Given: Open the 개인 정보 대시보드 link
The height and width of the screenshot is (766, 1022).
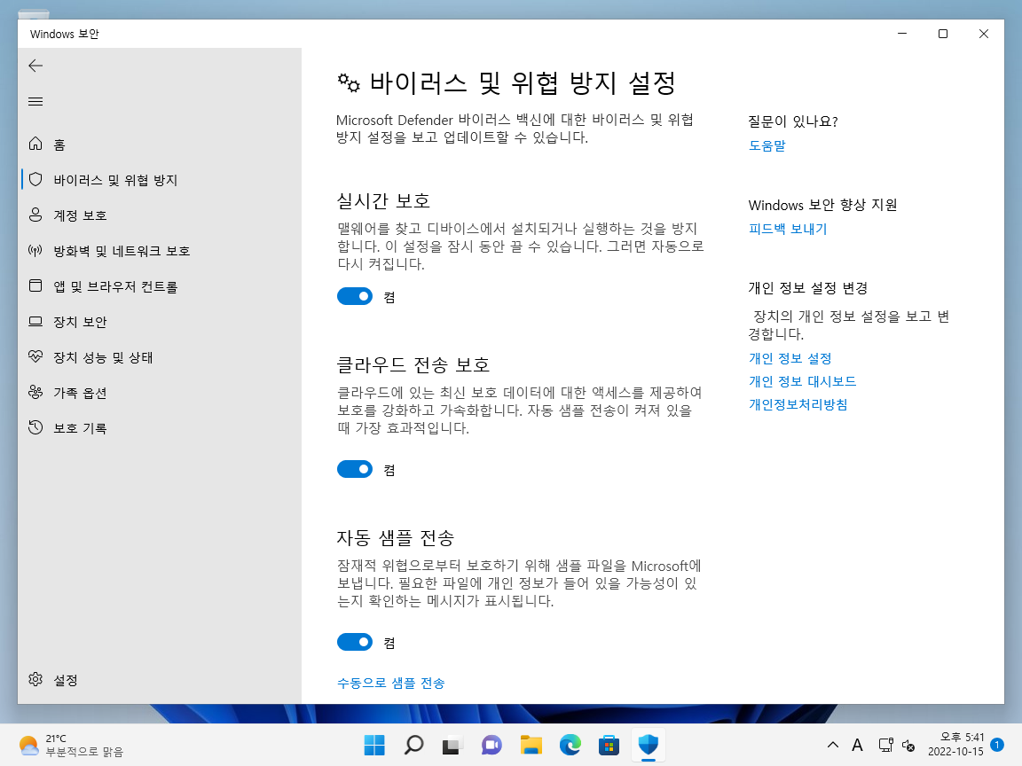Looking at the screenshot, I should [802, 381].
